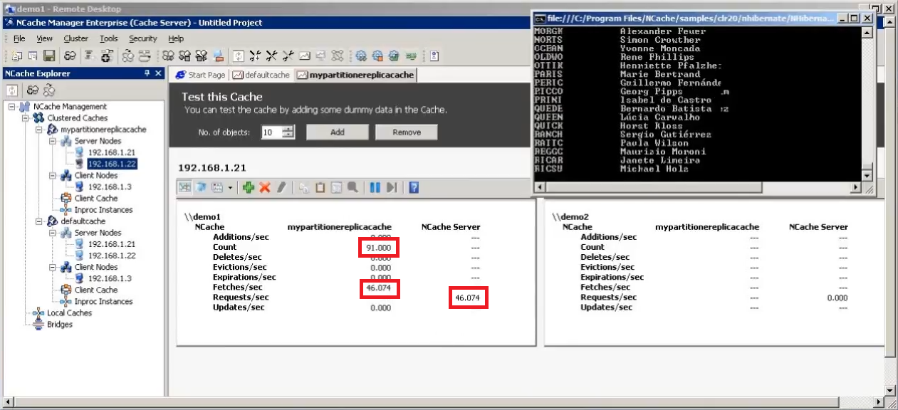Select Inproc Instances under defaultcache

click(x=103, y=301)
